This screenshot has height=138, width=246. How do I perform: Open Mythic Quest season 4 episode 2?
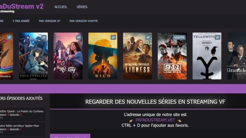pos(22,114)
